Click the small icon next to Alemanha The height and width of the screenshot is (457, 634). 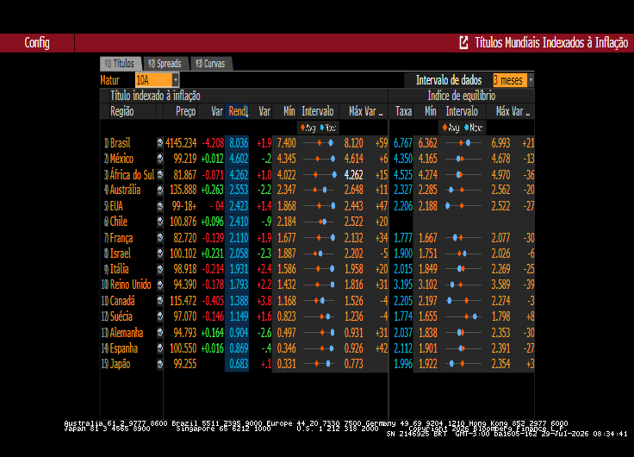tap(160, 332)
